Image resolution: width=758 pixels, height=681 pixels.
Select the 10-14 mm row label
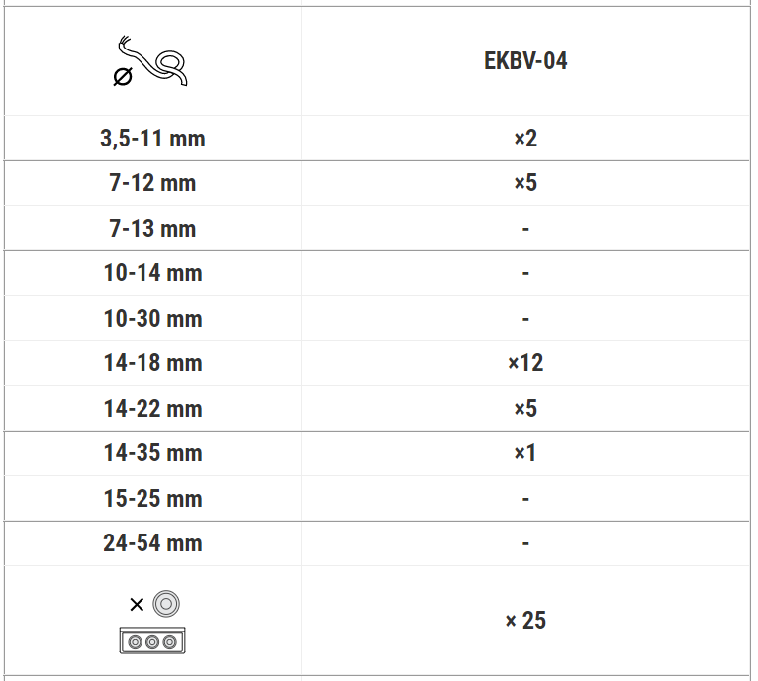click(152, 273)
